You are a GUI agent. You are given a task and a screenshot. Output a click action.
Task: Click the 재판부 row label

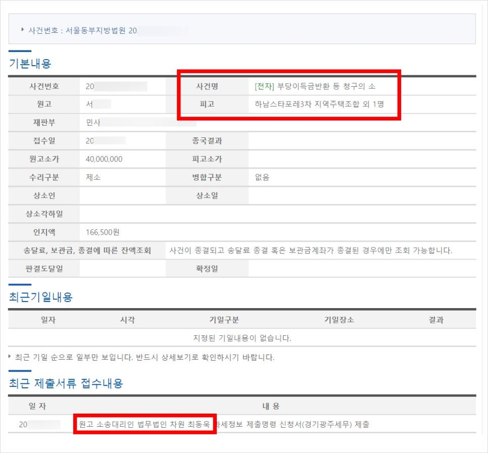point(44,122)
